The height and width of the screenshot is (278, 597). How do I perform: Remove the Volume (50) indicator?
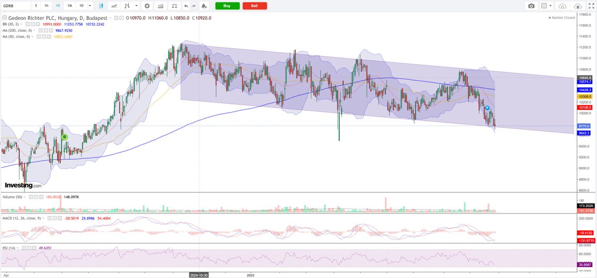coord(41,197)
